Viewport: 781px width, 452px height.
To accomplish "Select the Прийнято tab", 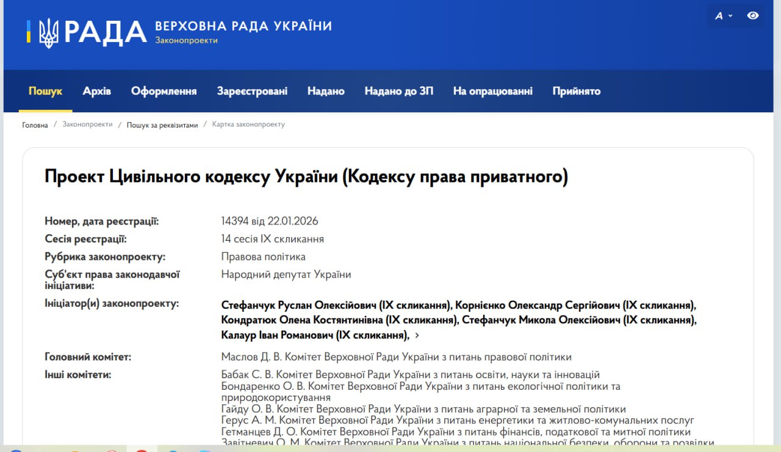I will (576, 91).
